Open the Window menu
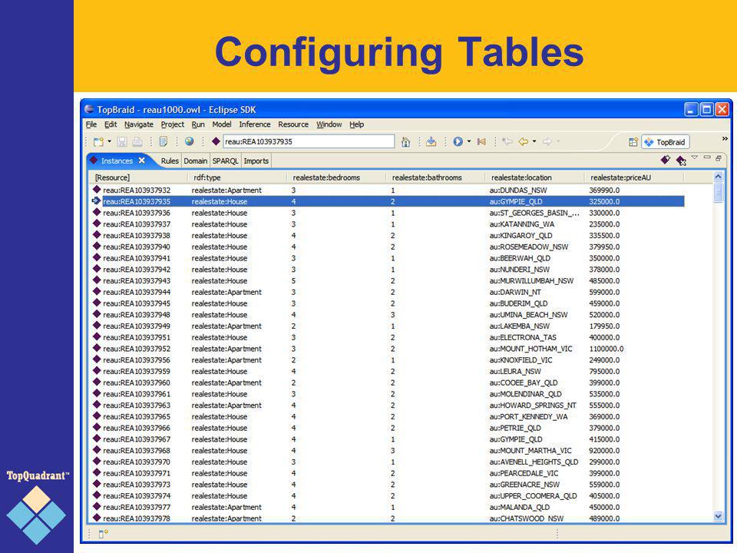This screenshot has height=553, width=737. click(329, 124)
